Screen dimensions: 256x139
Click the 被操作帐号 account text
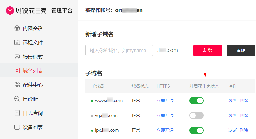tap(114, 10)
